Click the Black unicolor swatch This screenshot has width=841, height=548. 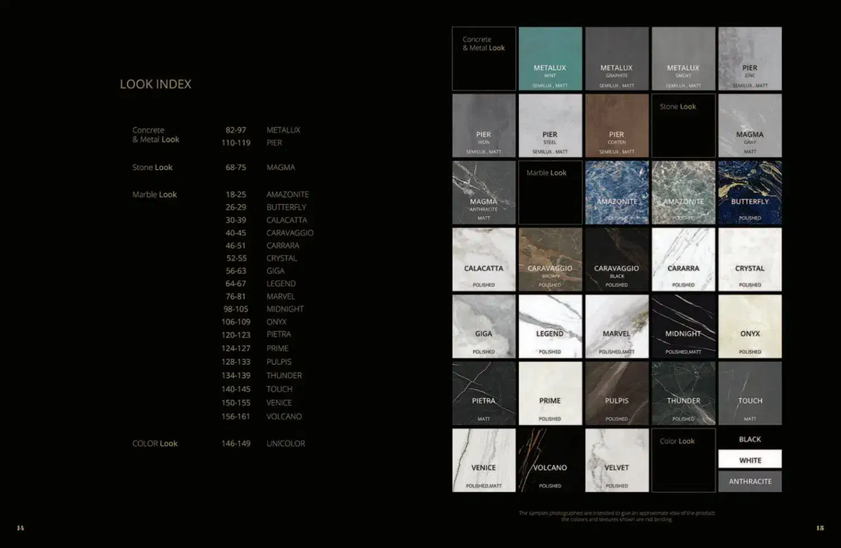click(750, 439)
